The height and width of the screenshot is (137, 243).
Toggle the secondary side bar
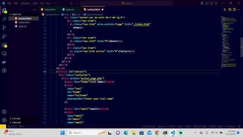[x=211, y=3]
